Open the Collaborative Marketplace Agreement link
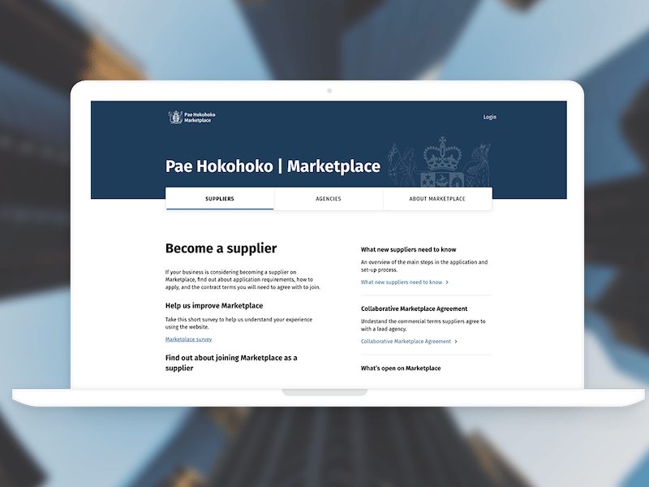Viewport: 649px width, 487px height. tap(406, 342)
